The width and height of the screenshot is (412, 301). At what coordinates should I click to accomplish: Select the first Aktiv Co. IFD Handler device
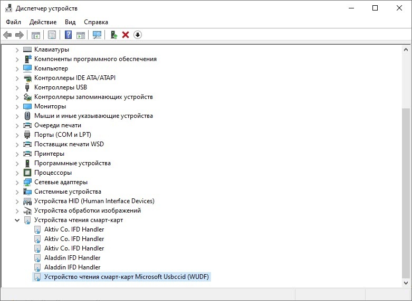tap(74, 229)
